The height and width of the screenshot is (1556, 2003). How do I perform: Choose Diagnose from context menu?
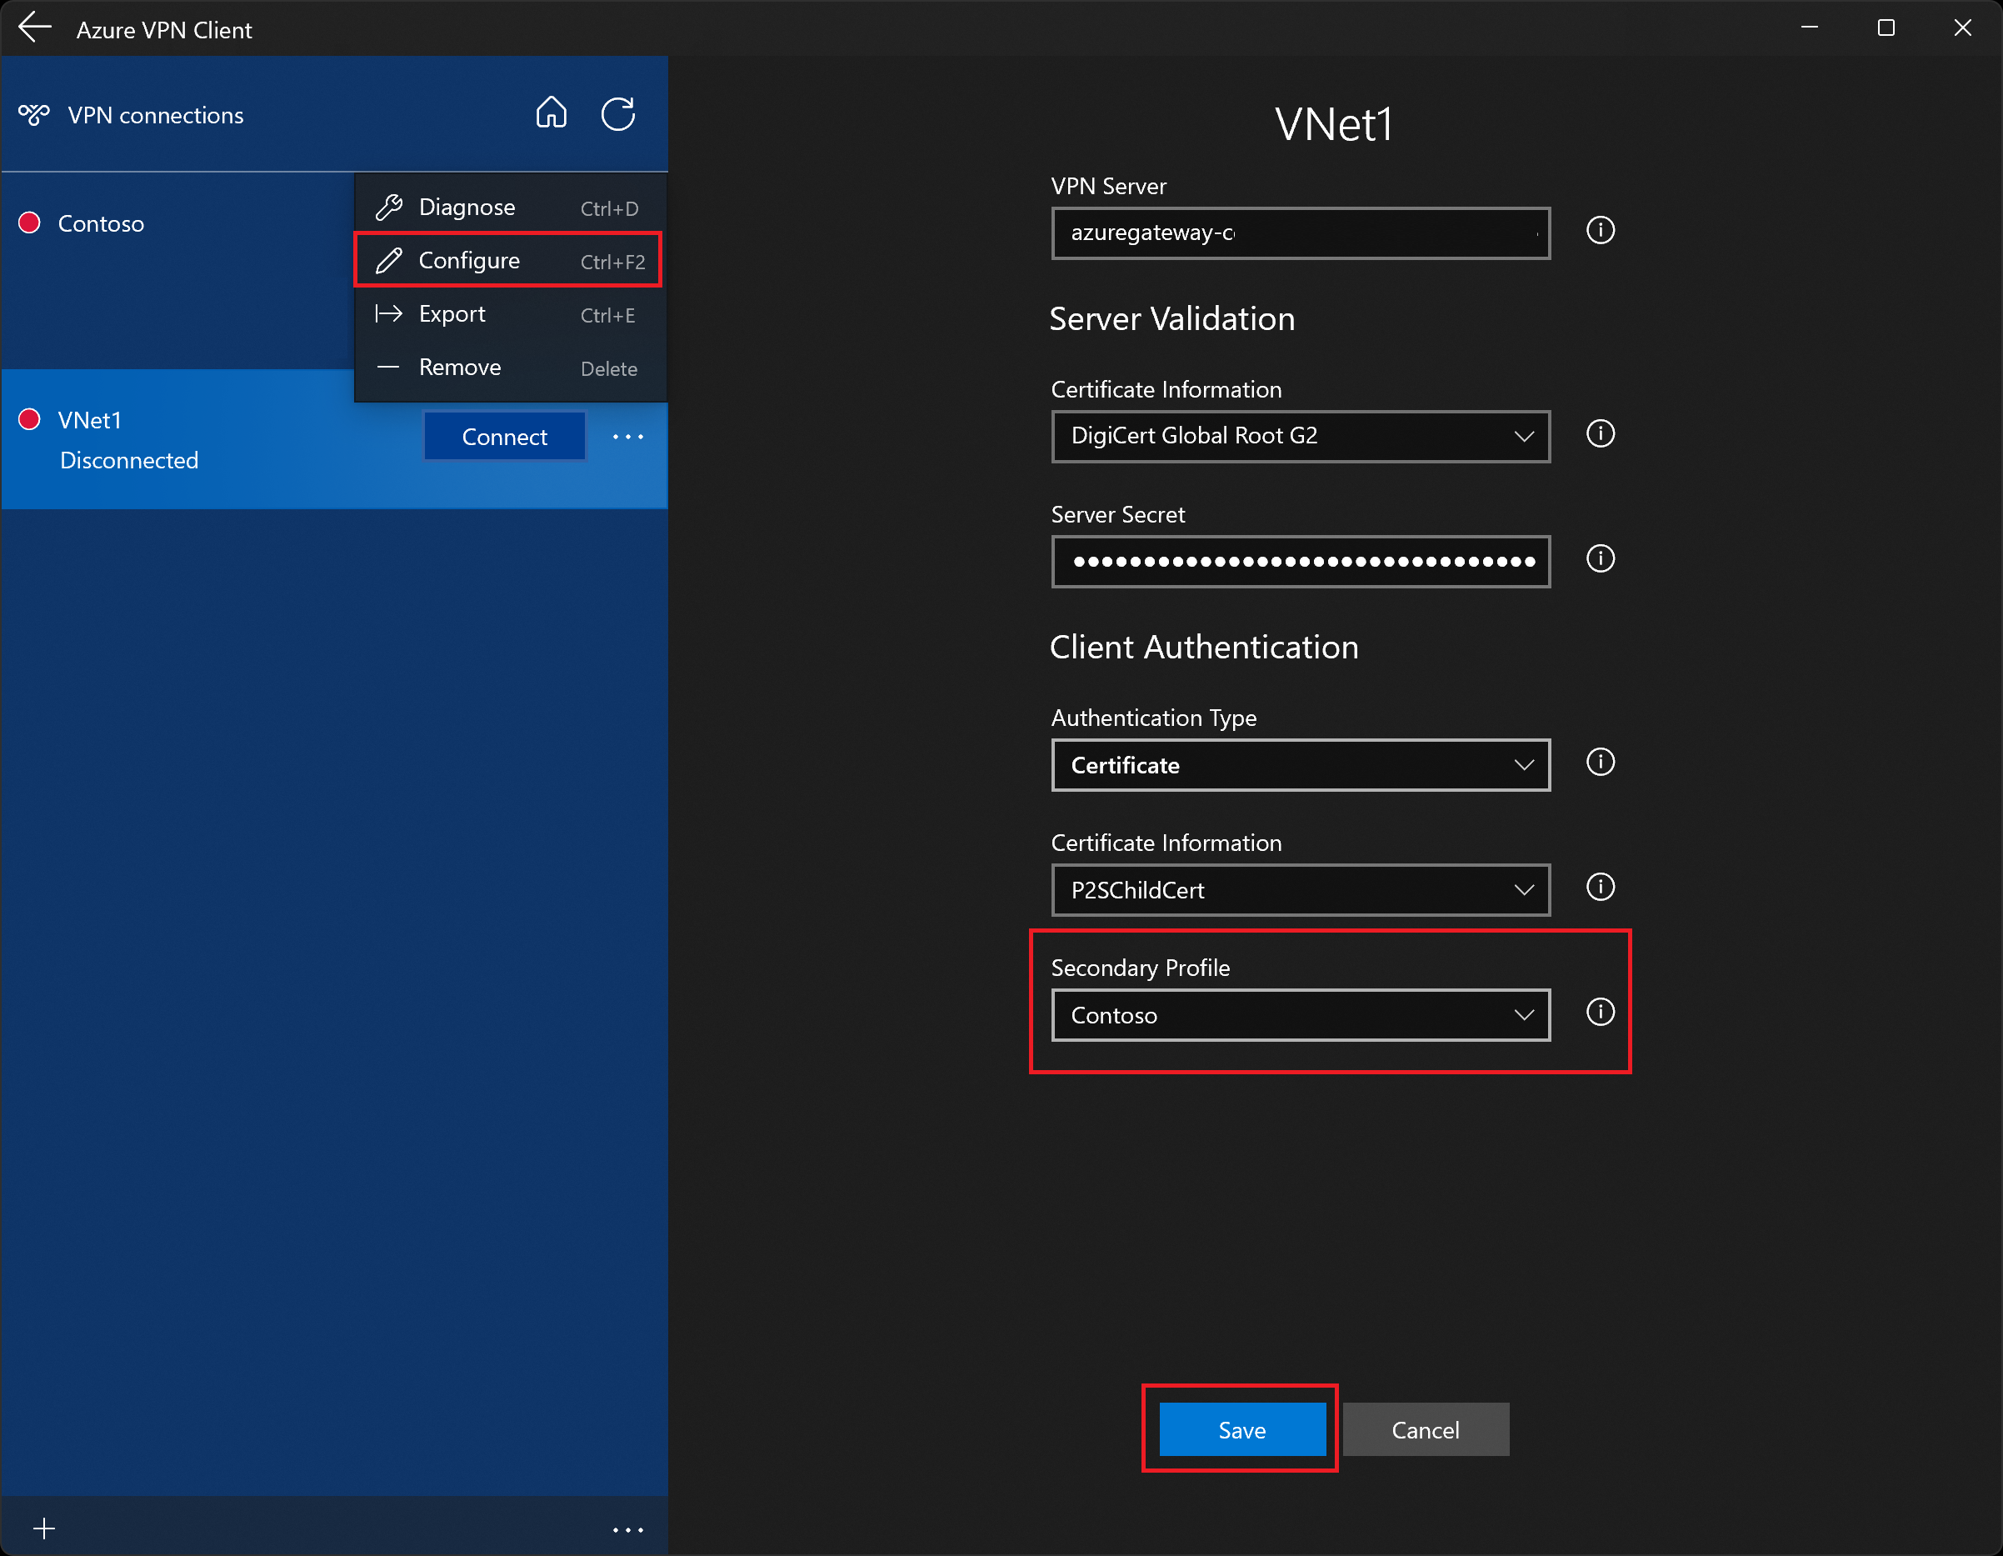click(x=510, y=208)
